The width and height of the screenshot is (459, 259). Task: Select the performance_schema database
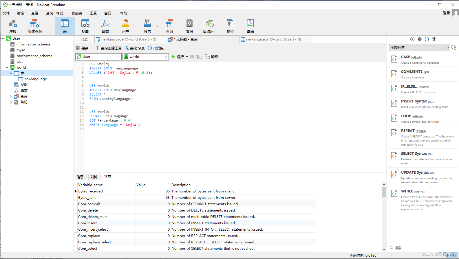[34, 56]
